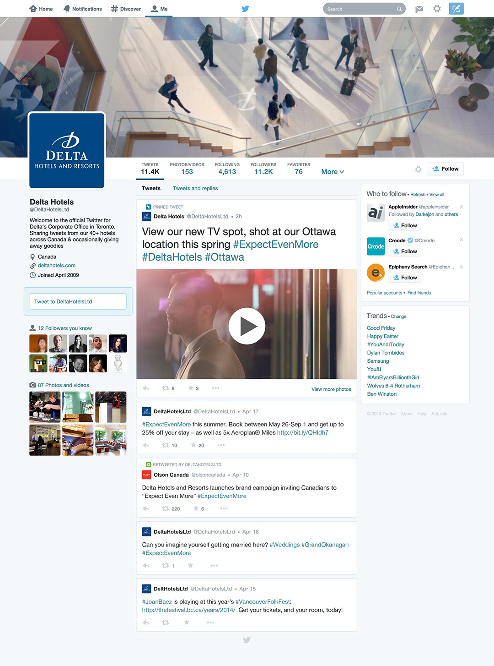Screen dimensions: 494x666
Task: Open the top bar settings gear
Action: click(x=437, y=9)
